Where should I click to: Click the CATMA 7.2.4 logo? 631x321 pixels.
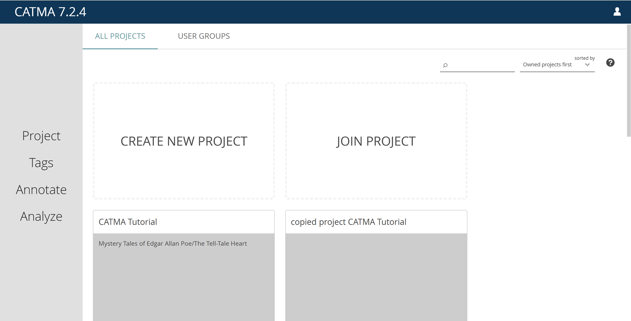[50, 12]
